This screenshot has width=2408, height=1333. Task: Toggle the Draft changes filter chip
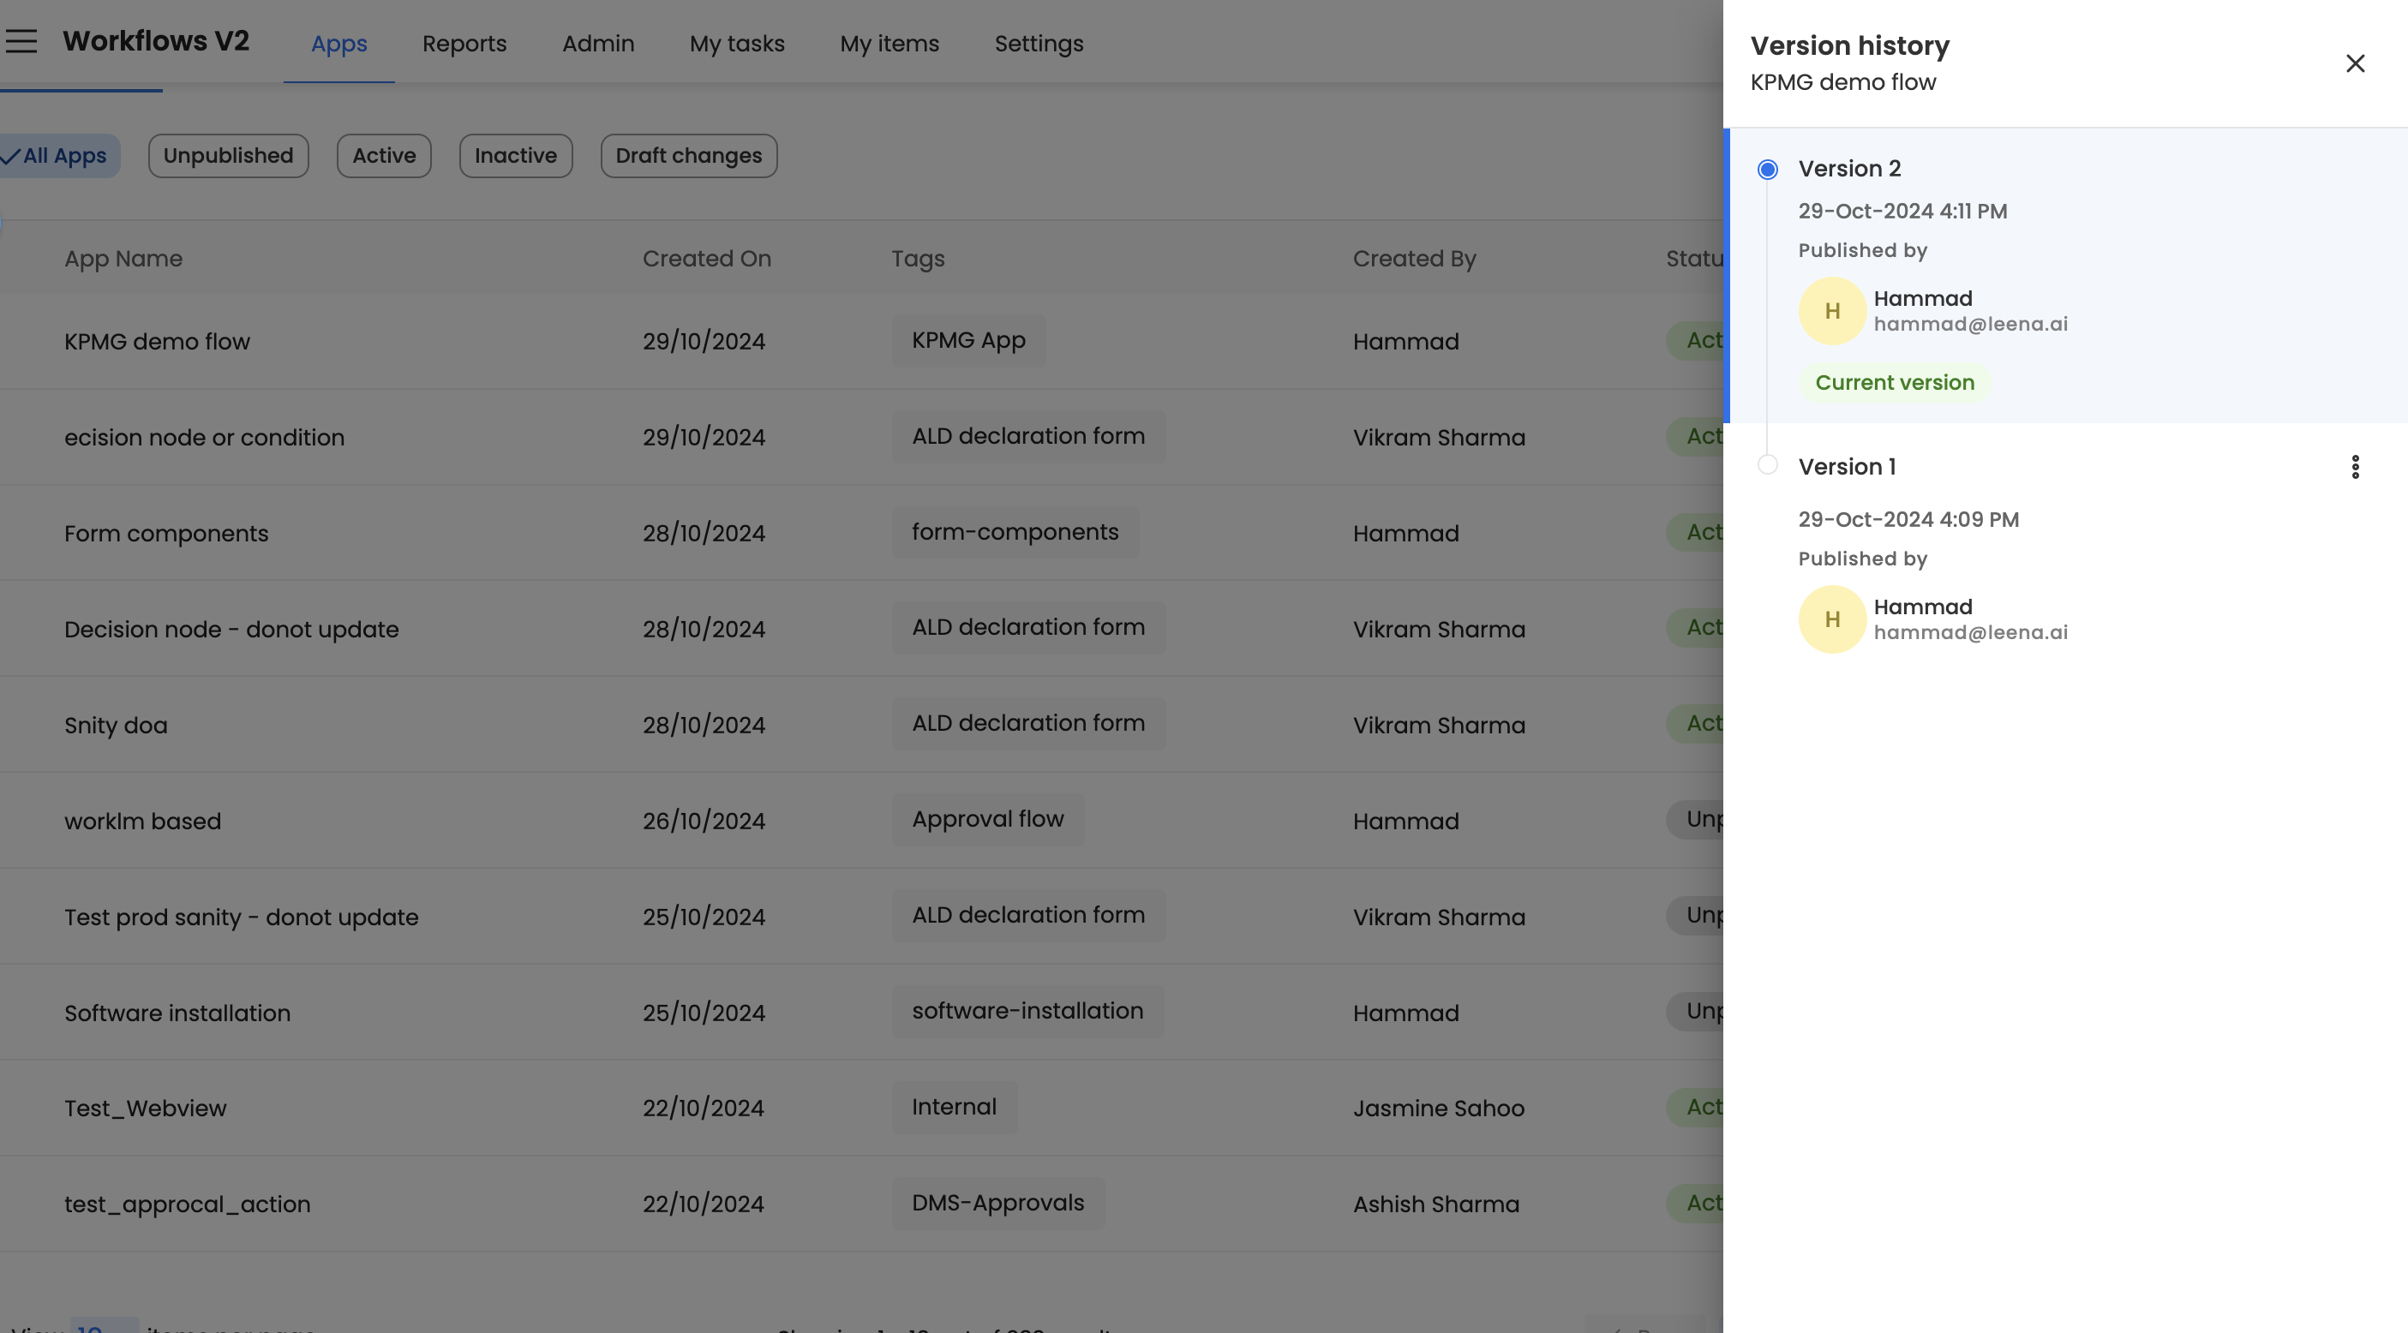[x=688, y=156]
